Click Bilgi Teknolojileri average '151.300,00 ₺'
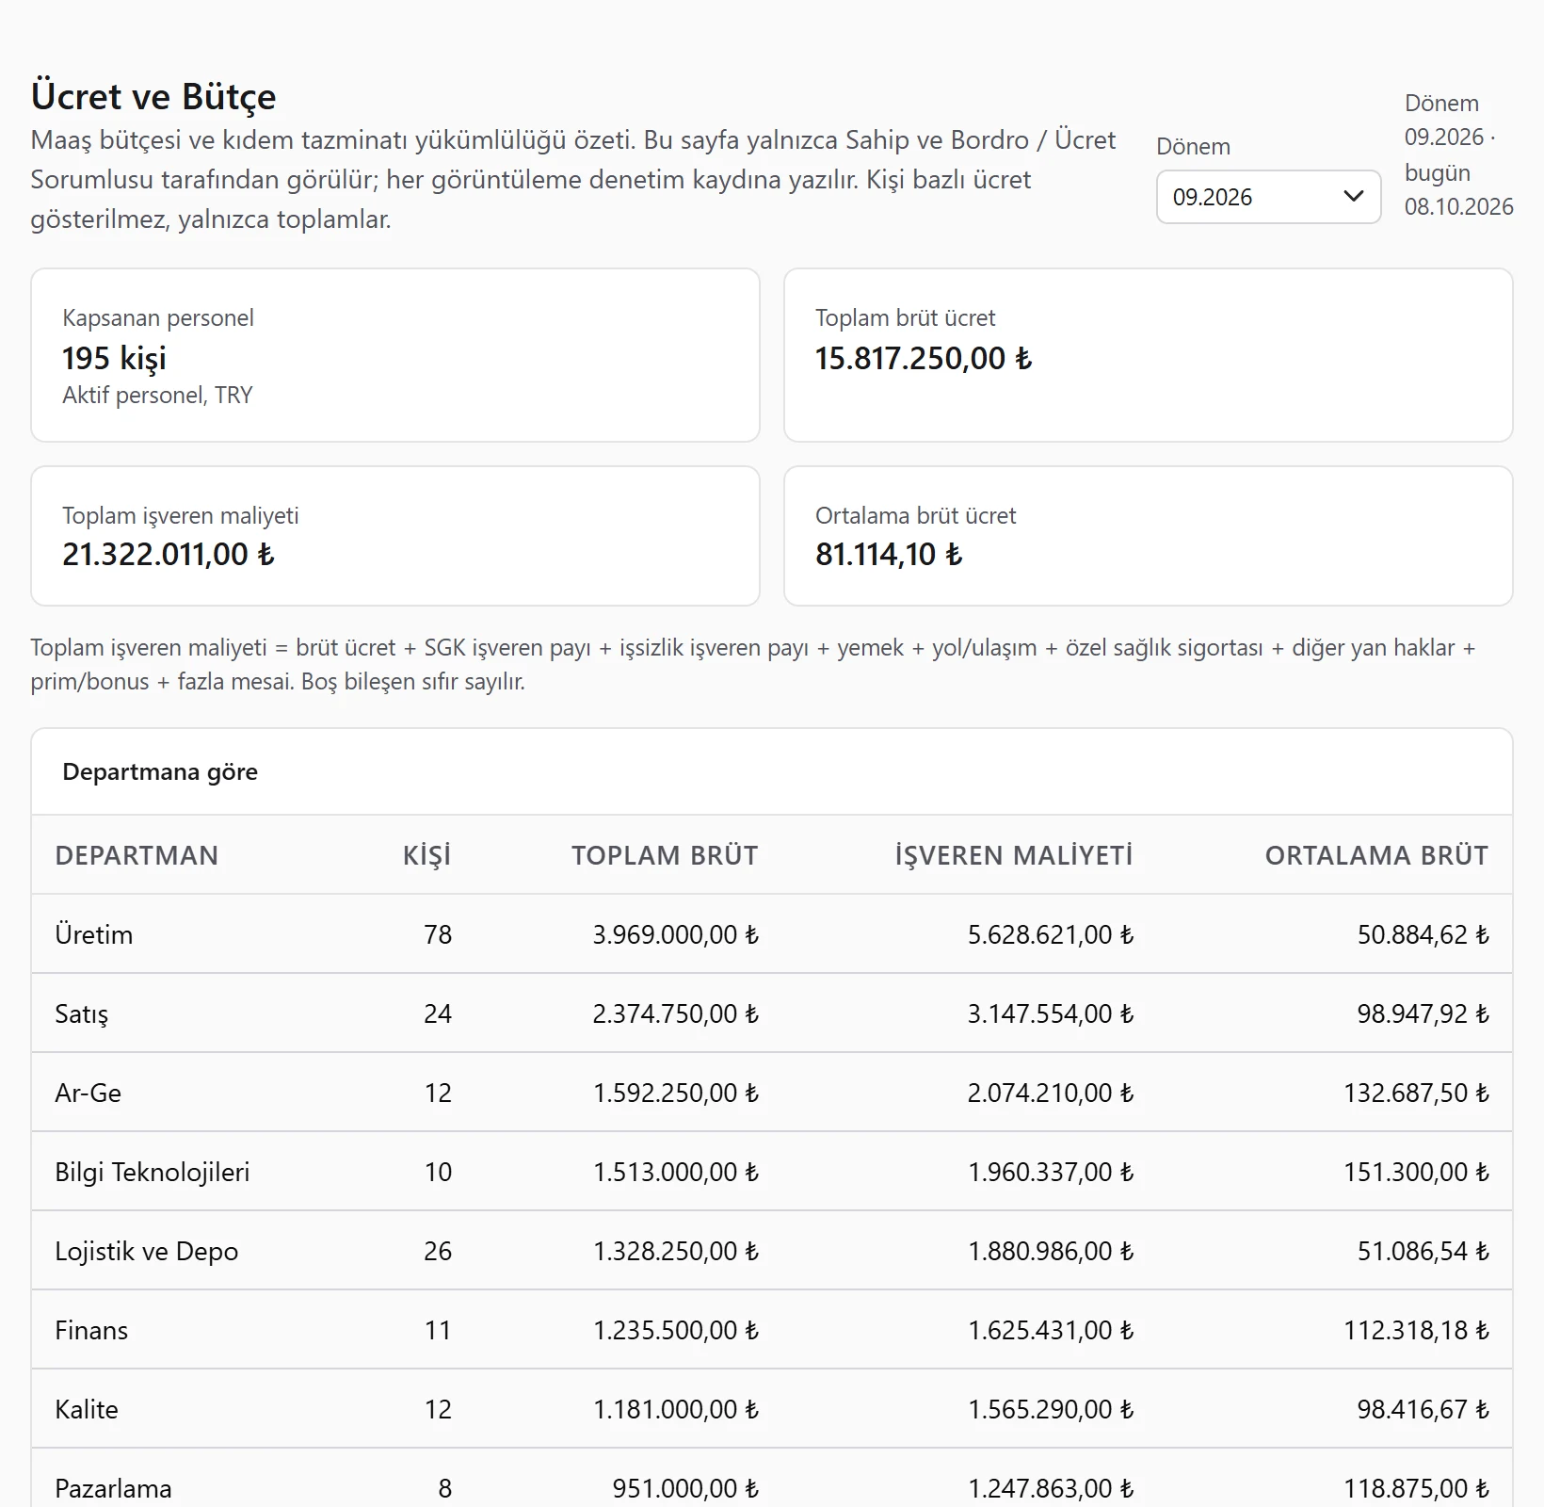Image resolution: width=1544 pixels, height=1507 pixels. coord(1416,1172)
